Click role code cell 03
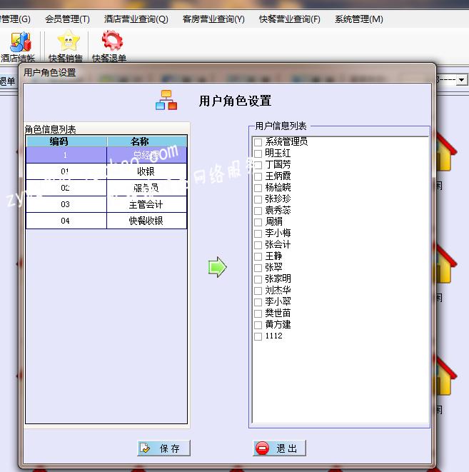 (66, 204)
